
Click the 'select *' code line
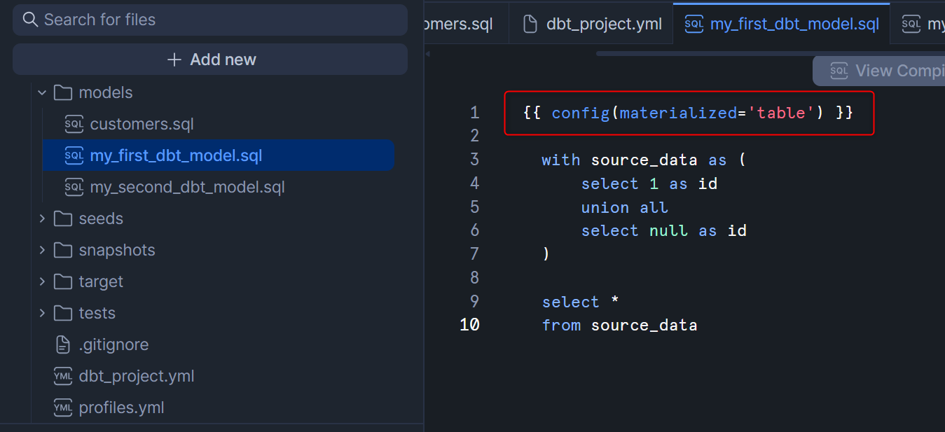click(x=581, y=302)
